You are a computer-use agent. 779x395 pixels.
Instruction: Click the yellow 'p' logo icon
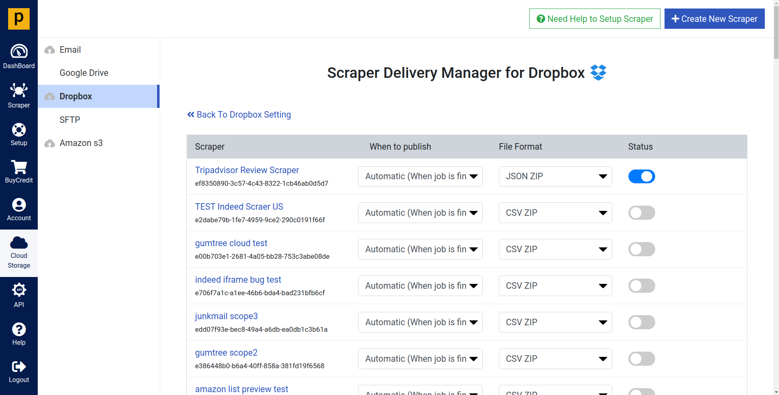(x=19, y=19)
